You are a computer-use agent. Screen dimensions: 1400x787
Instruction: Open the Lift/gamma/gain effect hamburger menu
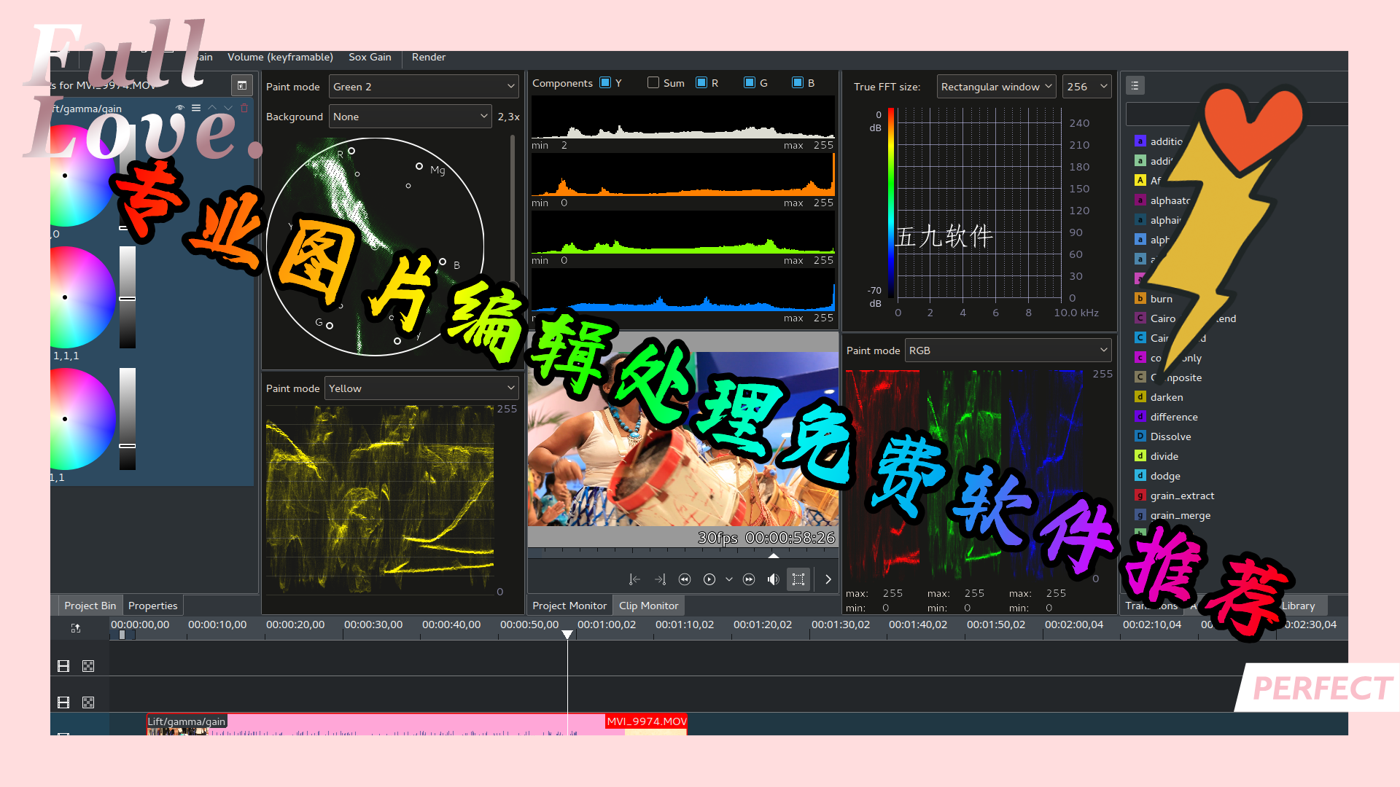(x=196, y=108)
